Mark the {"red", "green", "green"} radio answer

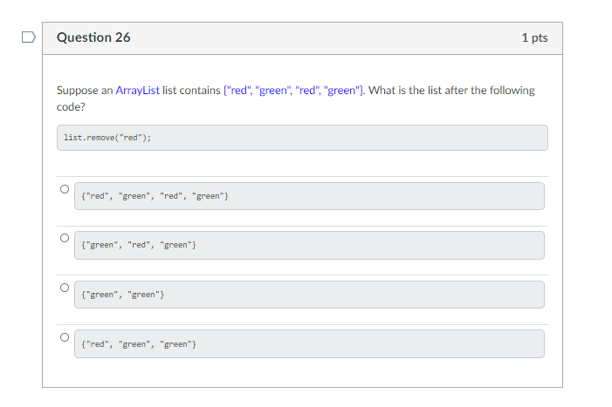coord(65,337)
